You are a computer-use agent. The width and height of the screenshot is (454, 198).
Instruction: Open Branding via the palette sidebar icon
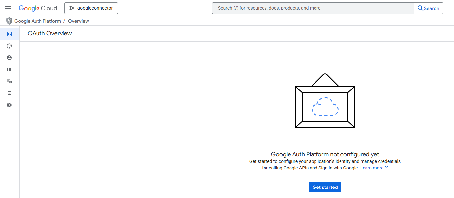(x=9, y=46)
